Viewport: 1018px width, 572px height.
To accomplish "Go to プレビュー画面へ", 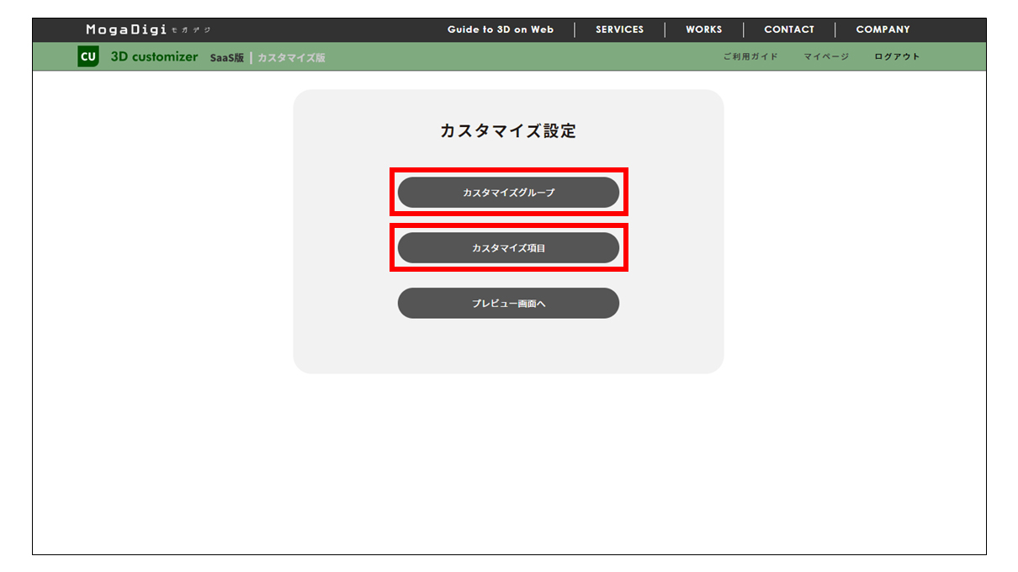I will 508,304.
